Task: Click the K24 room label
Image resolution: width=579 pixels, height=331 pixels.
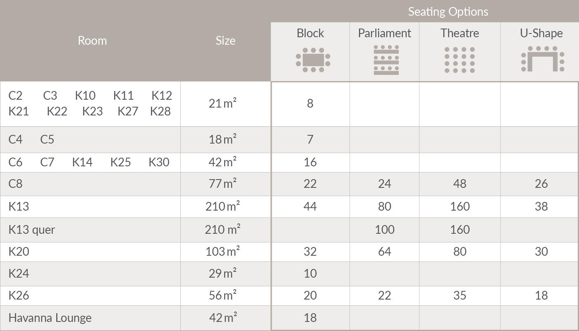Action: (x=19, y=273)
